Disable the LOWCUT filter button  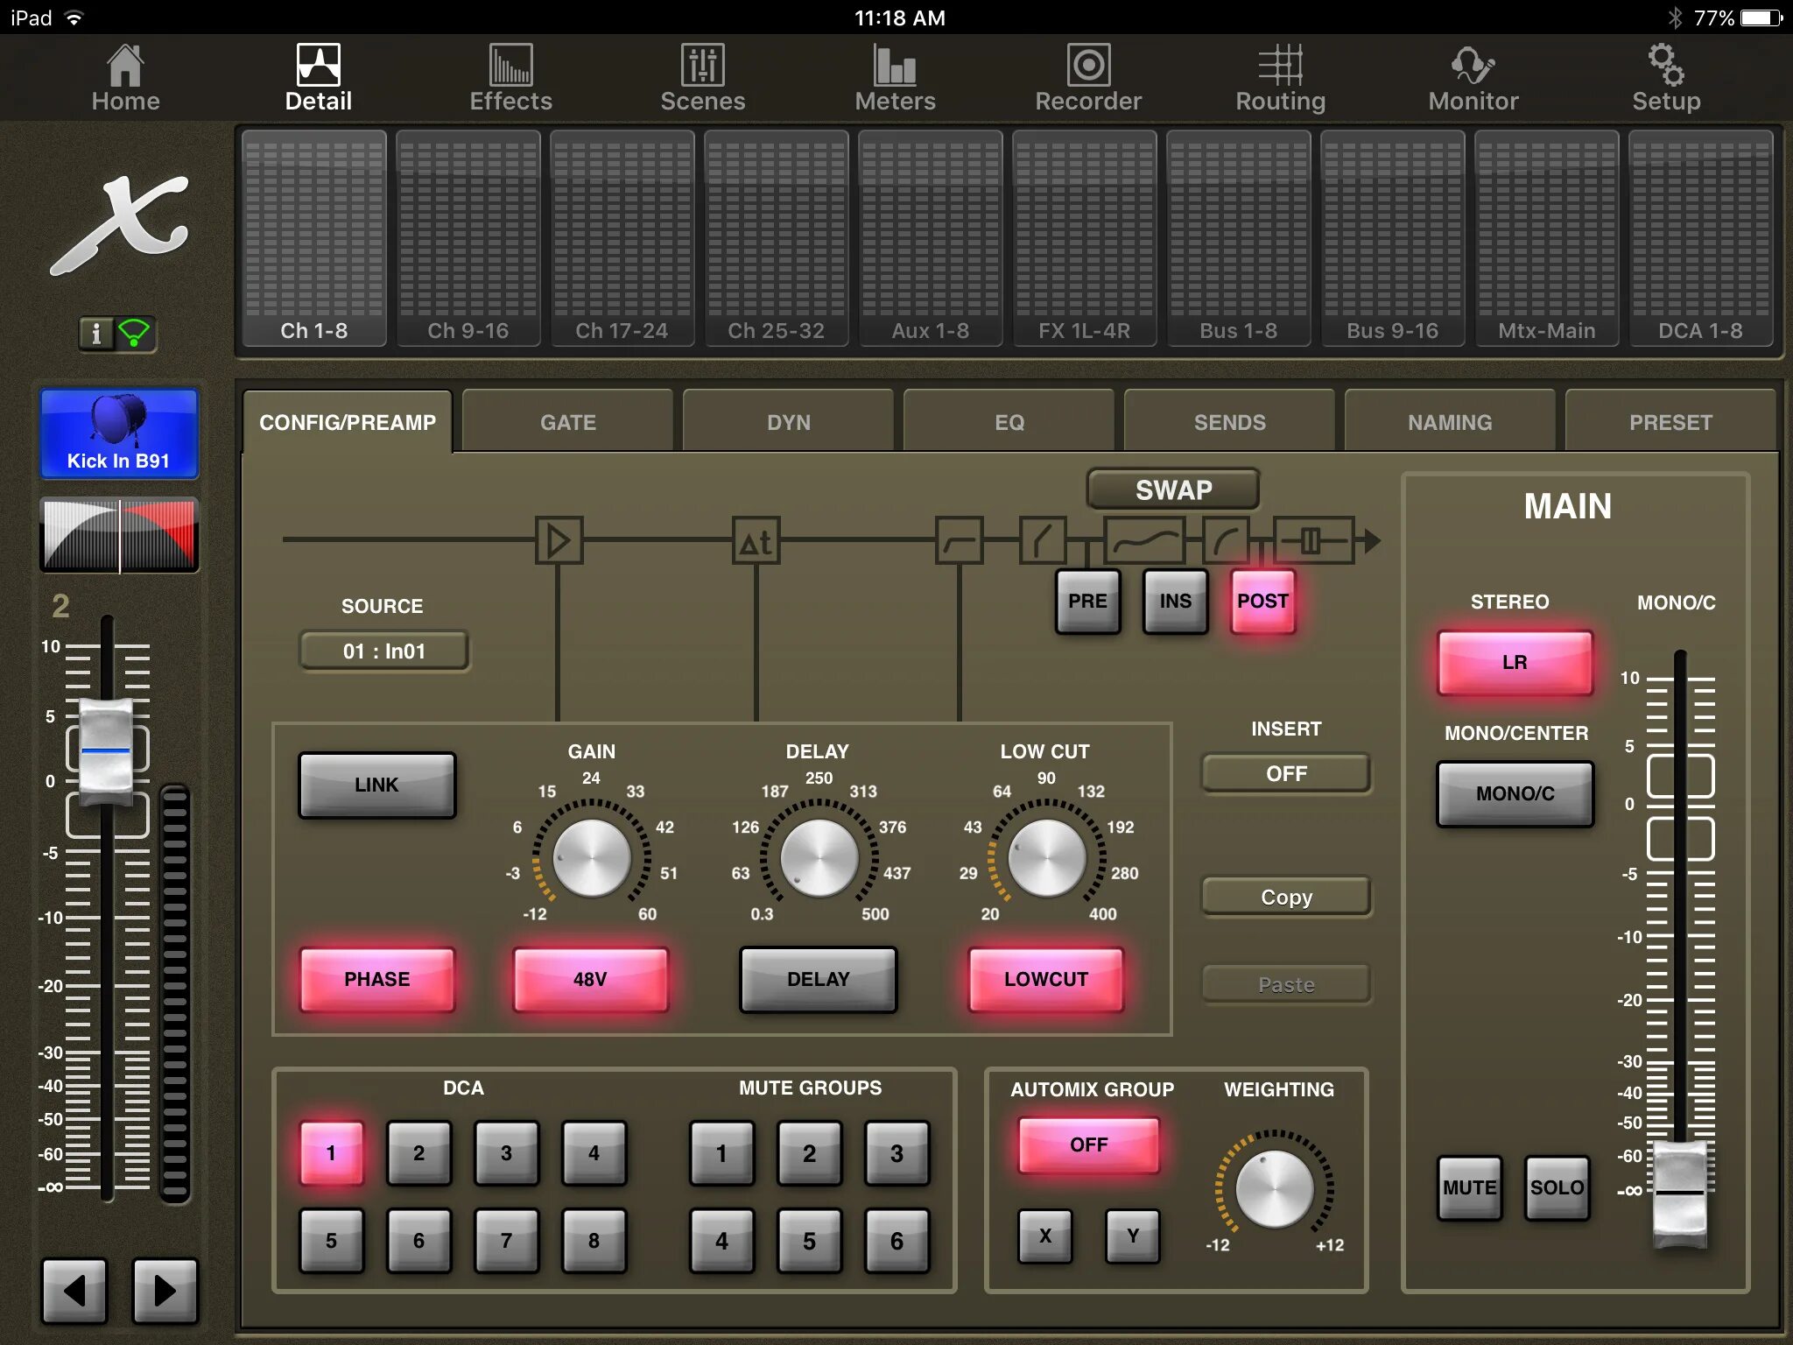tap(1045, 979)
